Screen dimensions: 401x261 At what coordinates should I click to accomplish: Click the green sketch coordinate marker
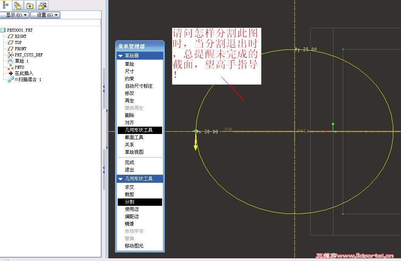click(x=333, y=127)
